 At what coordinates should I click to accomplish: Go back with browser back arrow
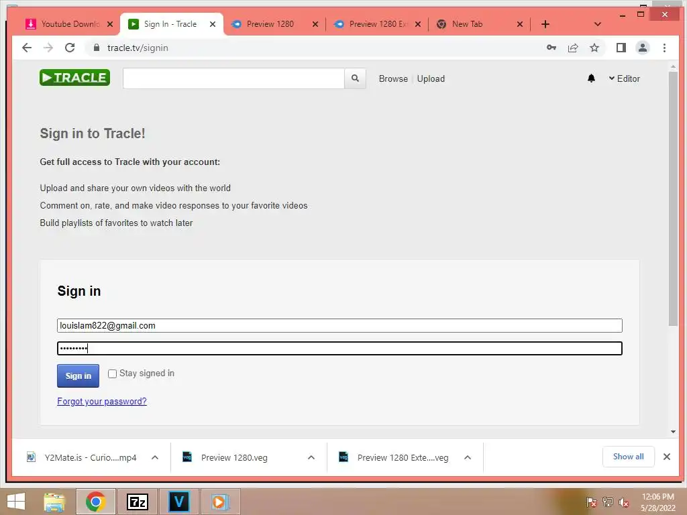tap(27, 48)
